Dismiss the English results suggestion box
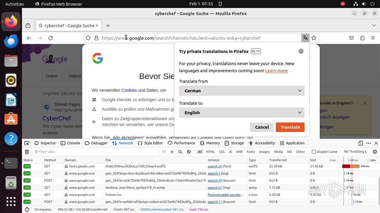380x213 pixels. 365,103
